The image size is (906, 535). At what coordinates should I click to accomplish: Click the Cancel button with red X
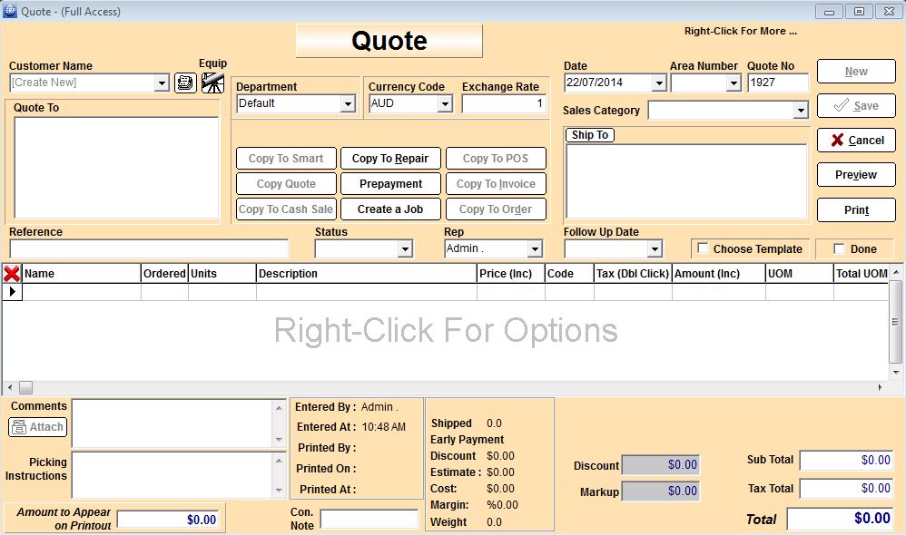click(856, 141)
